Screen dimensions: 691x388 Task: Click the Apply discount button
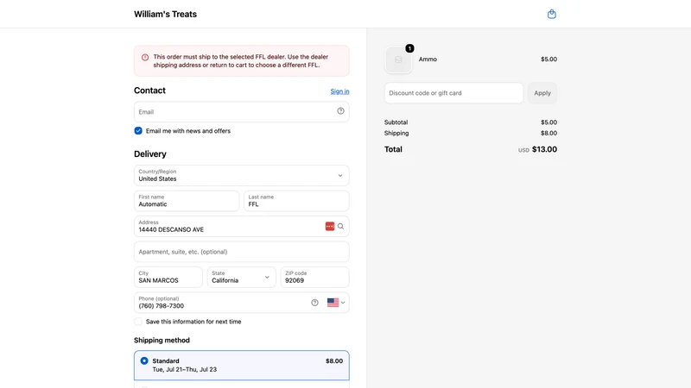point(542,93)
